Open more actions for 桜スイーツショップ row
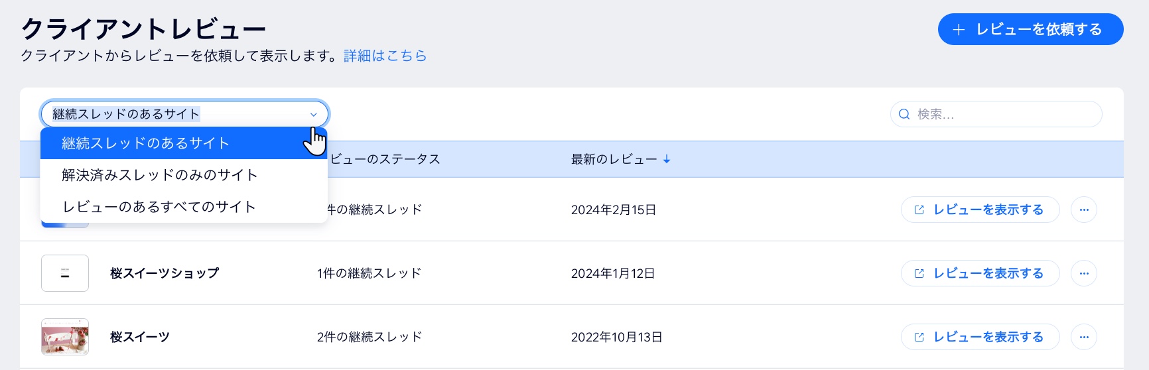The image size is (1149, 370). coord(1084,273)
